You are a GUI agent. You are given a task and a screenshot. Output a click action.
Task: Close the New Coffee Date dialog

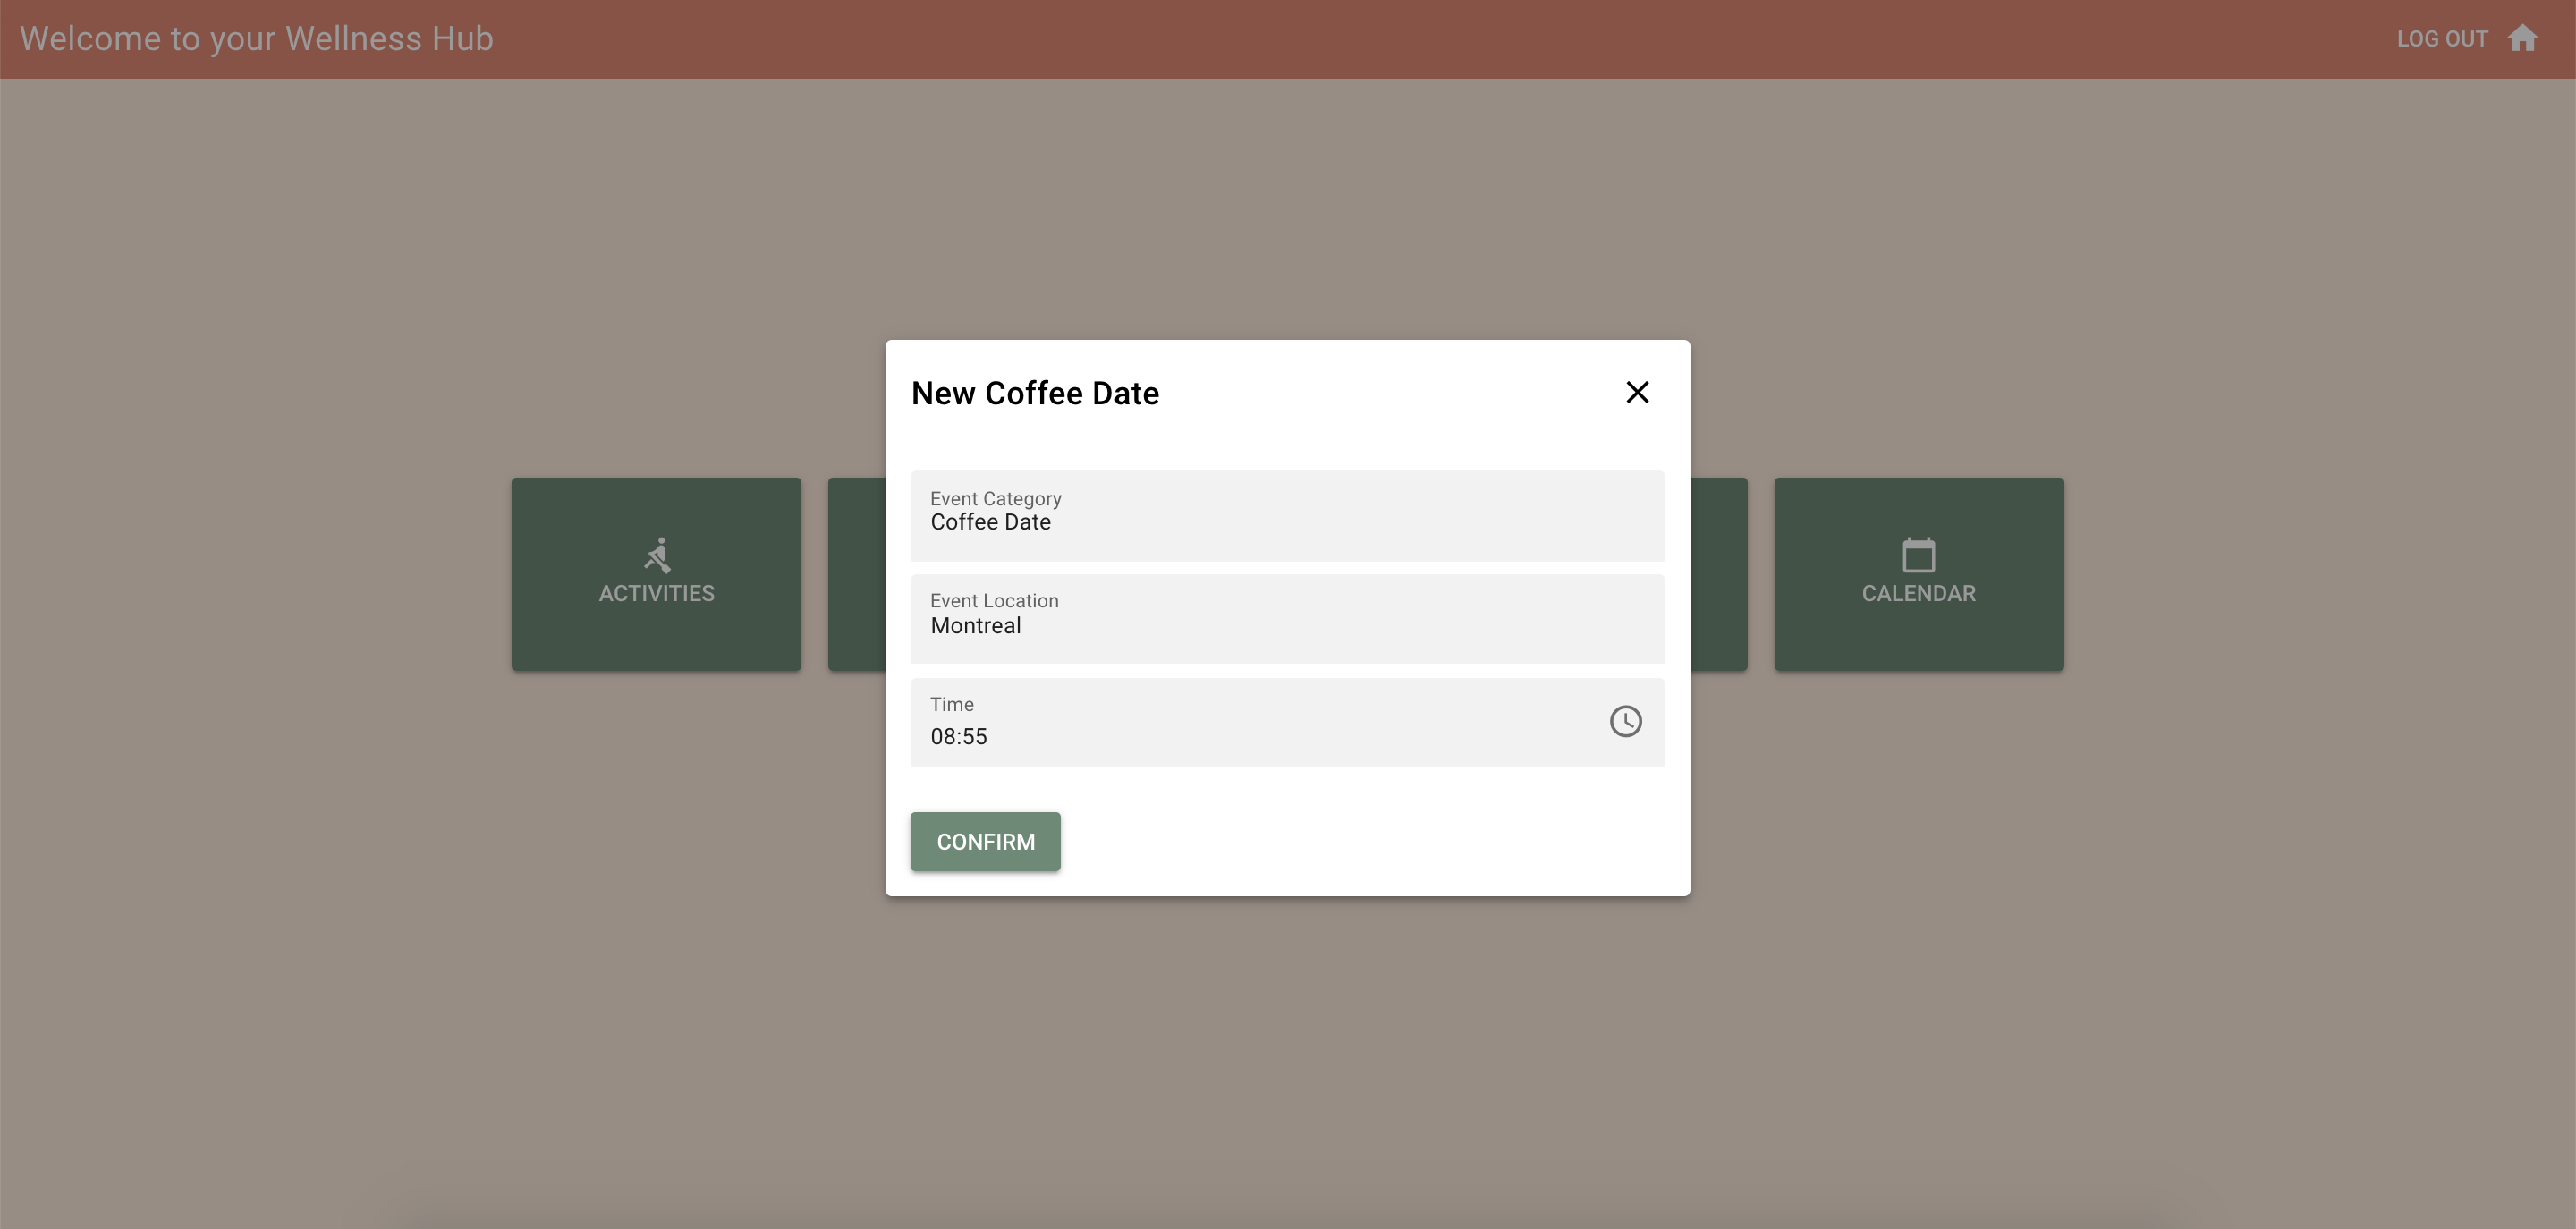coord(1637,392)
